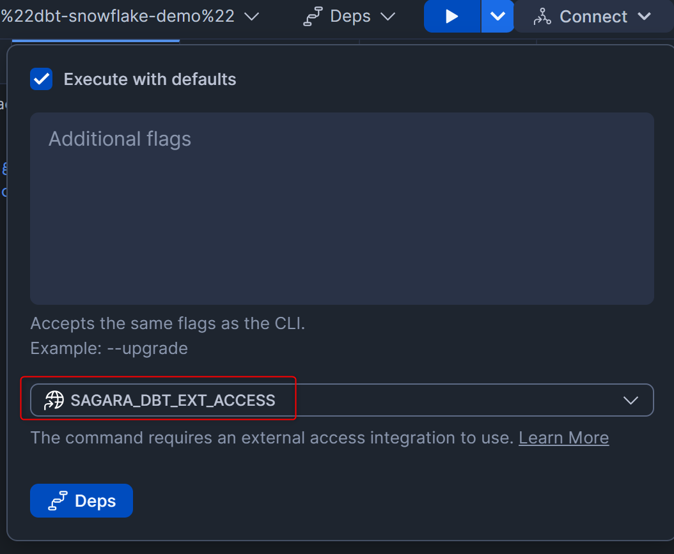Open dbt-snowflake-demo project selector

click(129, 17)
